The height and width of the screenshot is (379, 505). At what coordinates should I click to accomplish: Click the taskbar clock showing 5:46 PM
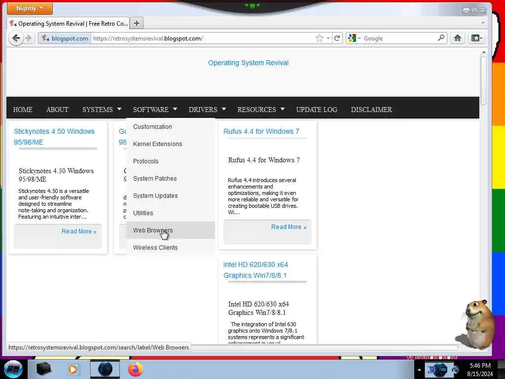tap(480, 370)
